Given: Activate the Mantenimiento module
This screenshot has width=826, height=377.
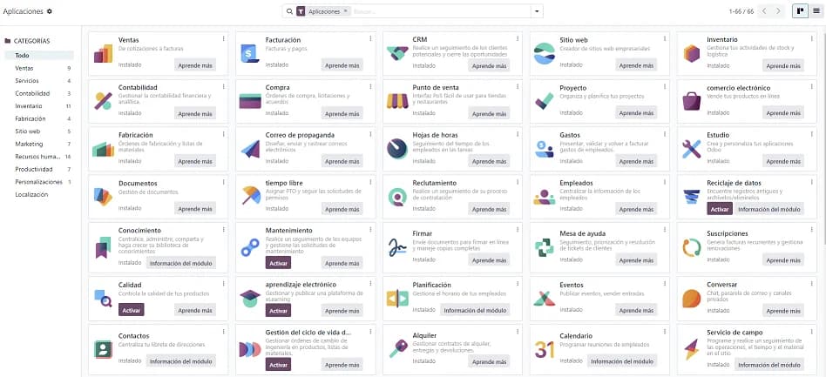Looking at the screenshot, I should pyautogui.click(x=278, y=263).
